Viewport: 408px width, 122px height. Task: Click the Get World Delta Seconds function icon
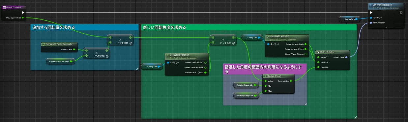point(44,44)
